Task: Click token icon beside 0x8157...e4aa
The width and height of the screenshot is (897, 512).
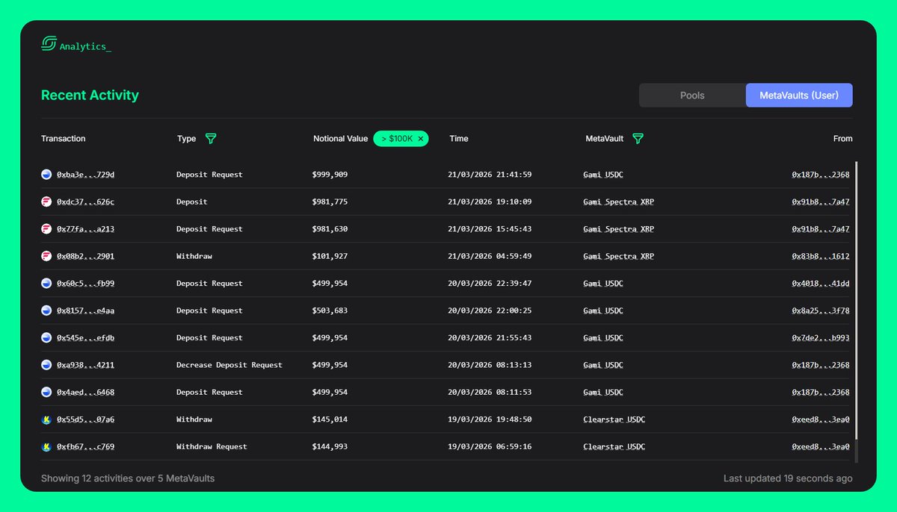Action: click(46, 310)
